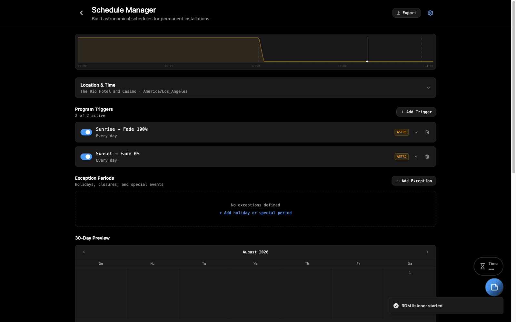Viewport: 516px width, 322px height.
Task: Expand the Location & Time section
Action: (x=428, y=88)
